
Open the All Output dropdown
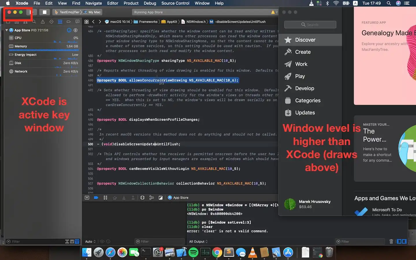pyautogui.click(x=198, y=242)
